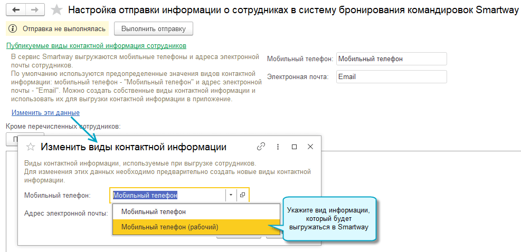
Task: Click 'Изменить эти данные' link
Action: pyautogui.click(x=45, y=112)
